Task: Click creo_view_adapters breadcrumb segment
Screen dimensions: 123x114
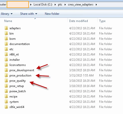Action: [x=81, y=4]
